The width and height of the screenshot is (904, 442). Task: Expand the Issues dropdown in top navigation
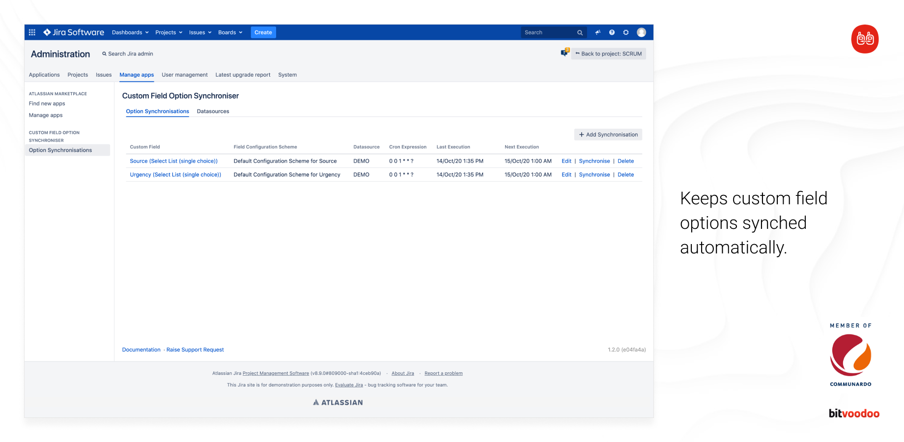coord(200,32)
